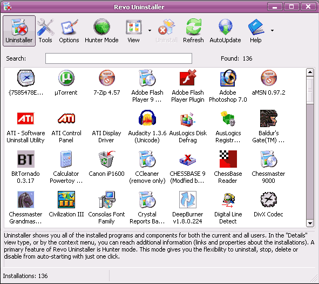This screenshot has width=319, height=284.
Task: Click the View toolbar button
Action: click(133, 31)
